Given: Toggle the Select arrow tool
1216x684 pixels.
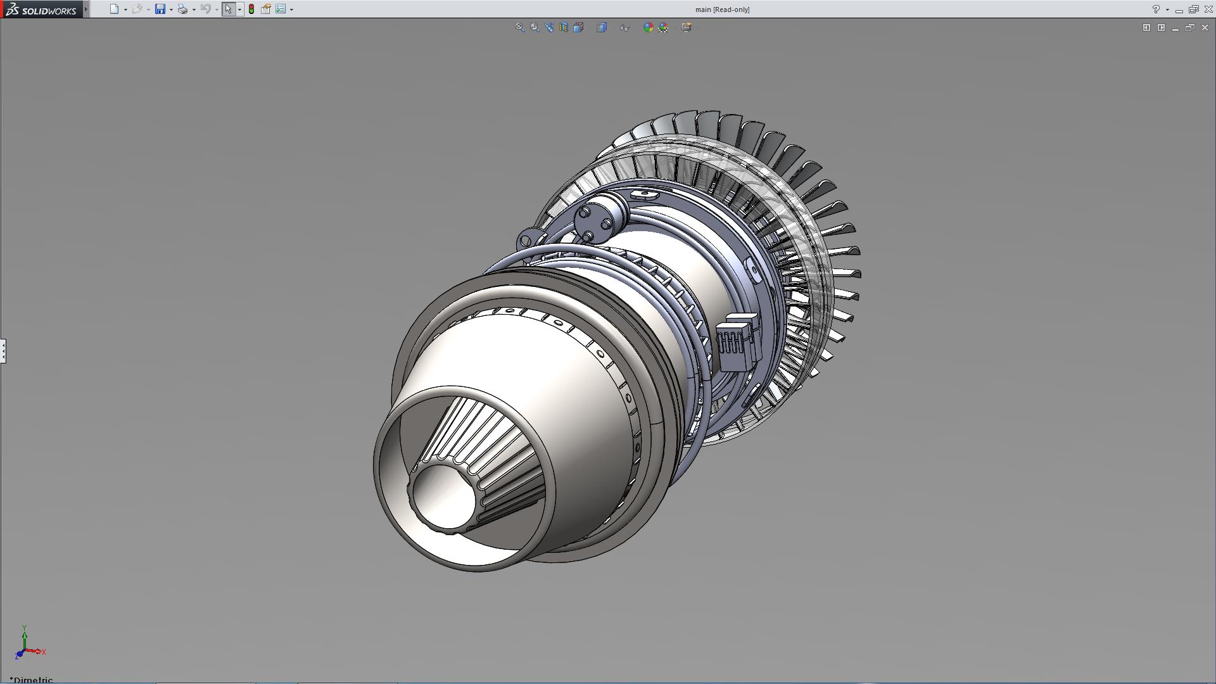Looking at the screenshot, I should pyautogui.click(x=228, y=9).
